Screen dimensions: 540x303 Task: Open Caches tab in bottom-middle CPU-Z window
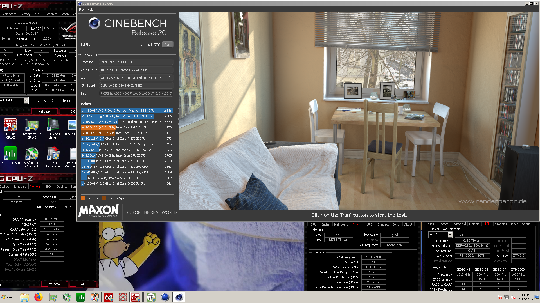(x=326, y=224)
